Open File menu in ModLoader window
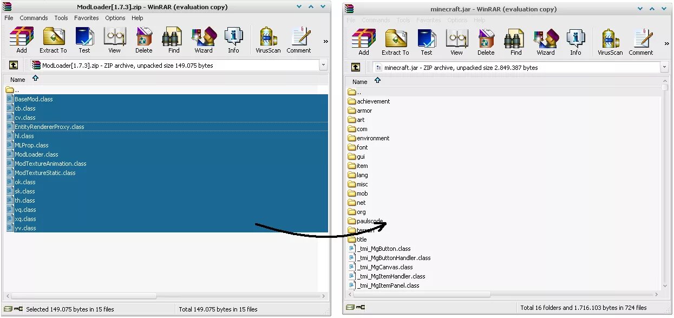674x318 pixels. coord(9,18)
